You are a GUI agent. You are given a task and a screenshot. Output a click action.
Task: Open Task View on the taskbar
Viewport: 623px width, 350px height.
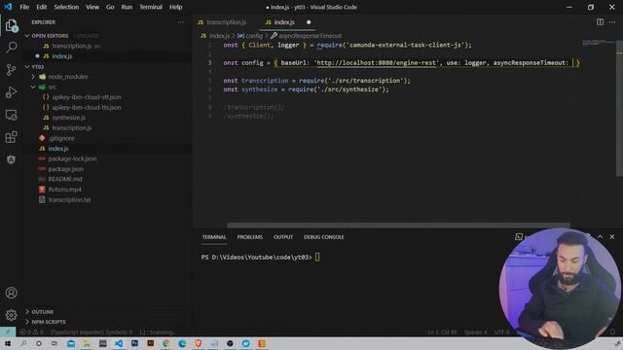pos(55,343)
